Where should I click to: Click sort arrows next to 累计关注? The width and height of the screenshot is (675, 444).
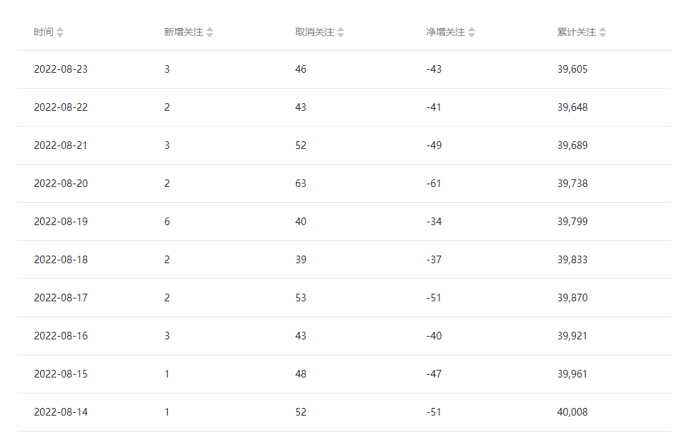[603, 33]
